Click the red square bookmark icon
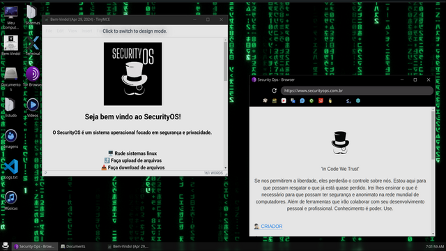 [321, 100]
